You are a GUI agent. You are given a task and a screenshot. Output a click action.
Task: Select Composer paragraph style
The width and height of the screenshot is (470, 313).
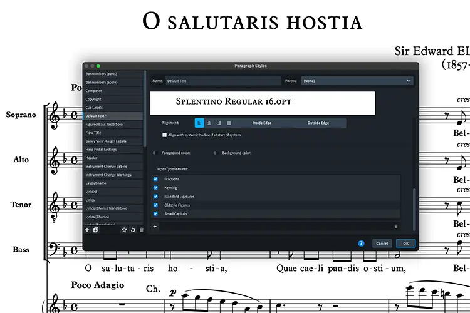113,91
